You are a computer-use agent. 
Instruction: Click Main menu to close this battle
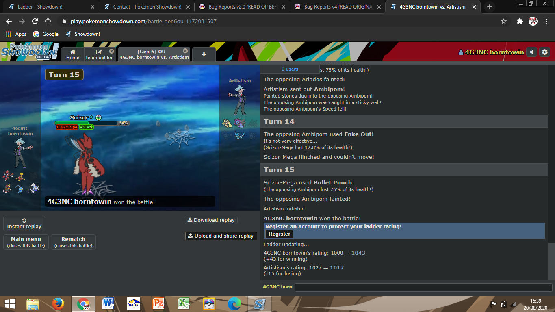(x=26, y=242)
